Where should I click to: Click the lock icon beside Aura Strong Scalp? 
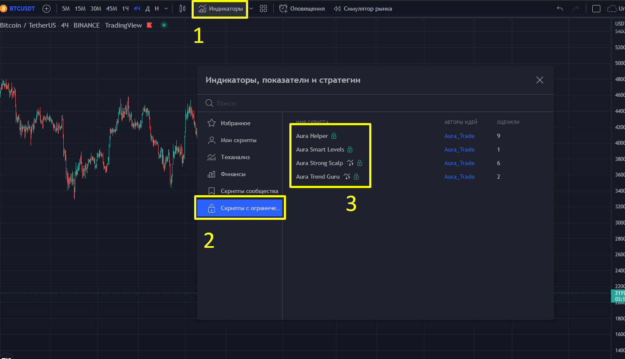(x=359, y=163)
